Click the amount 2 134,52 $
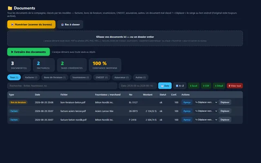This screenshot has width=261, height=163. coord(151,111)
